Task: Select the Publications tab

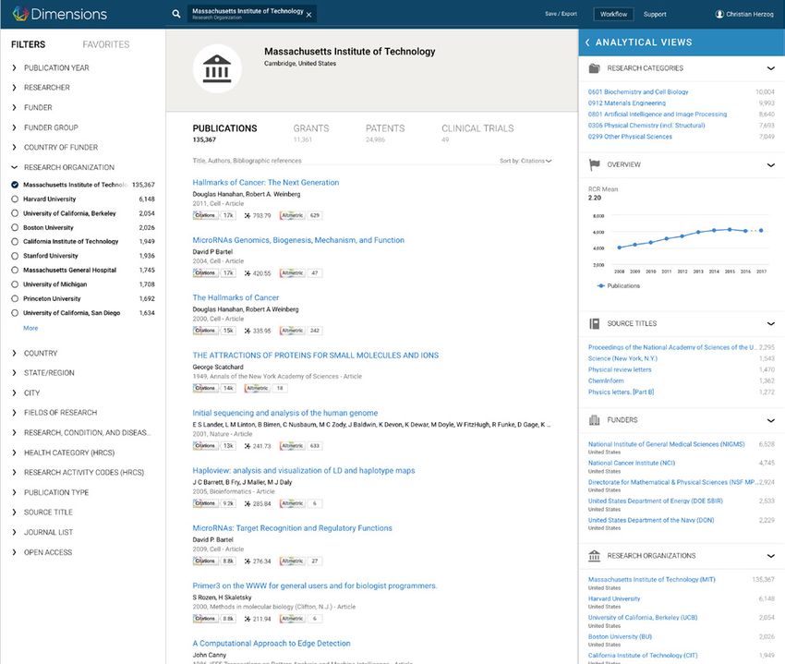Action: (224, 133)
